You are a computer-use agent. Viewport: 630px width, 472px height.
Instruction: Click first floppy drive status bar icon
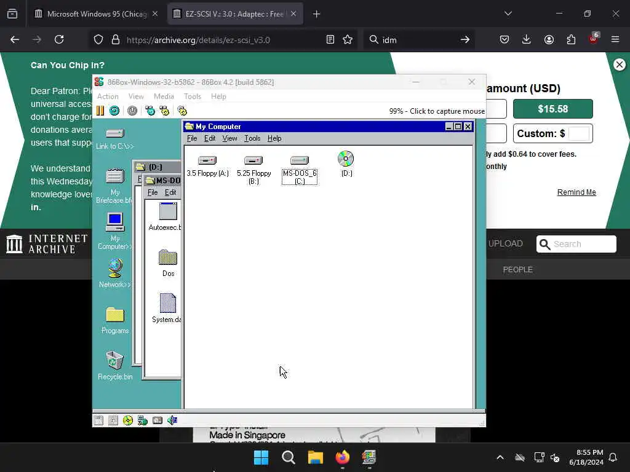click(x=98, y=420)
